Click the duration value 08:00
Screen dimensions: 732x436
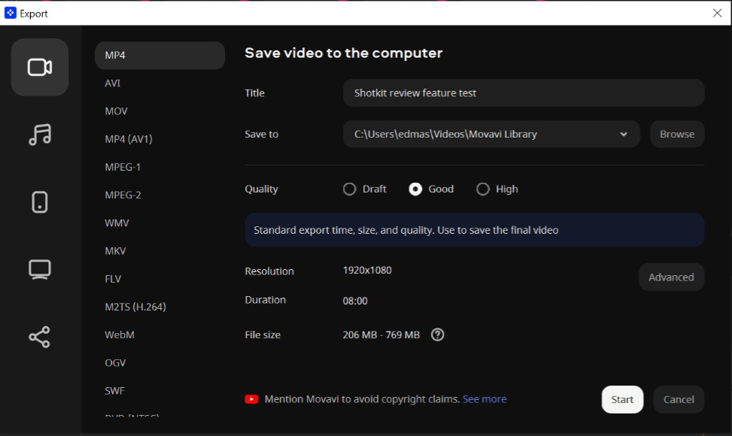tap(355, 301)
